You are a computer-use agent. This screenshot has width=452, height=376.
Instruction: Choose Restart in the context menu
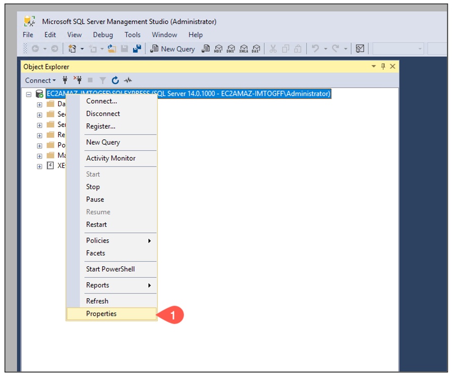pos(96,224)
